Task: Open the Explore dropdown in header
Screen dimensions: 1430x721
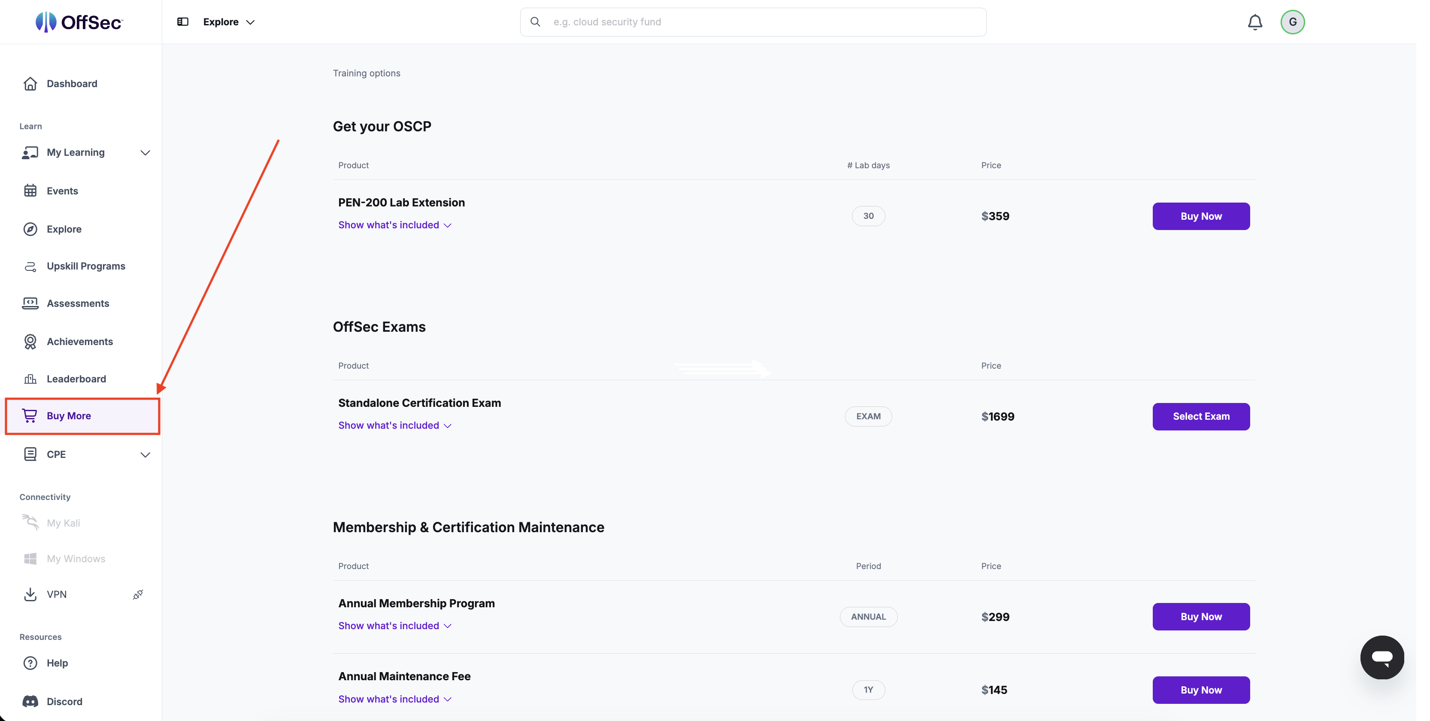Action: (229, 21)
